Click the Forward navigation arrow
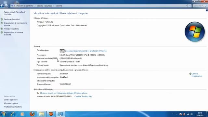 point(6,6)
